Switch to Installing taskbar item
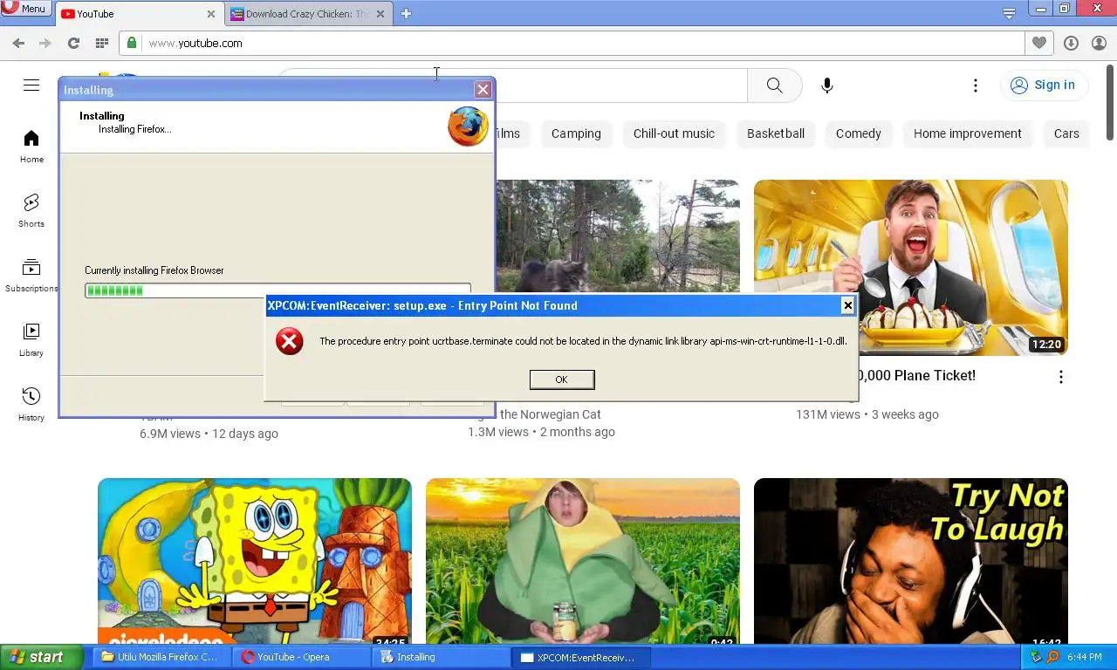1117x670 pixels. coord(442,657)
